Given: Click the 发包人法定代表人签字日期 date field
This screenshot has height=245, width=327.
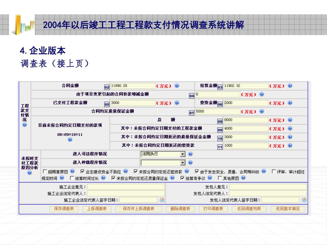Looking at the screenshot, I should 280,200.
